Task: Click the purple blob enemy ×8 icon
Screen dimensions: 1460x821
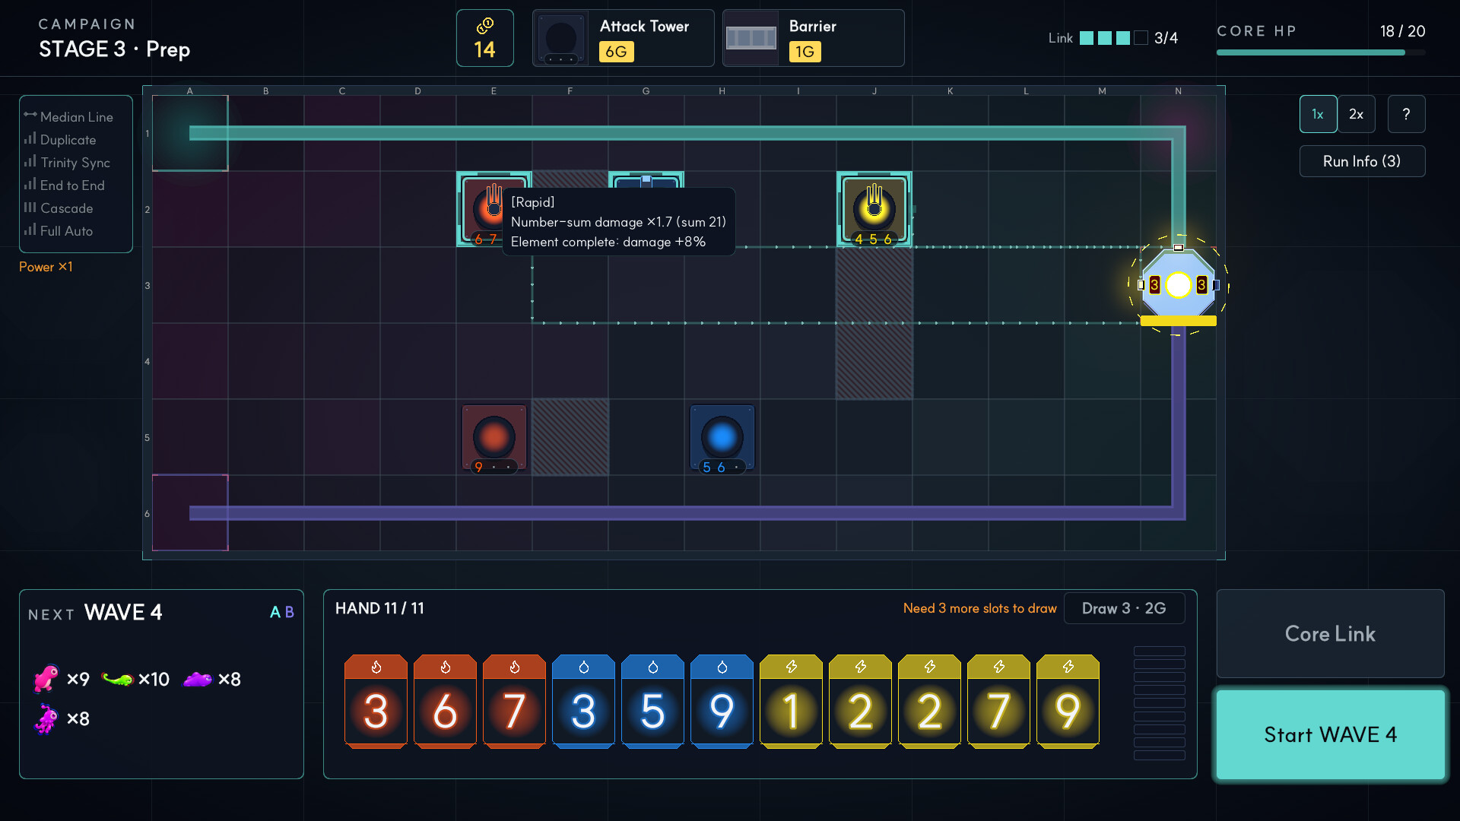Action: click(x=197, y=679)
